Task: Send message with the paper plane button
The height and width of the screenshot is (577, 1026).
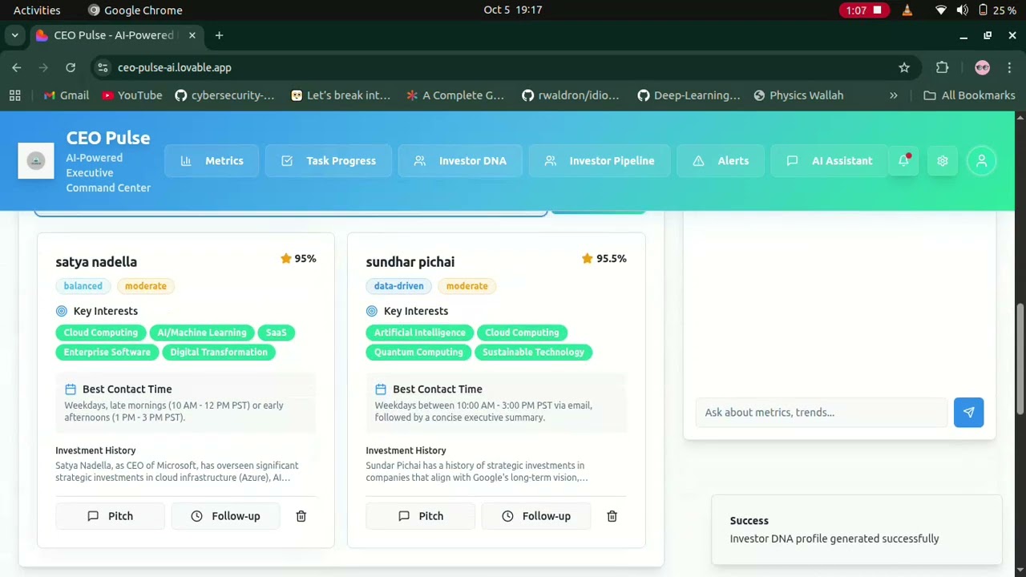Action: pos(968,412)
